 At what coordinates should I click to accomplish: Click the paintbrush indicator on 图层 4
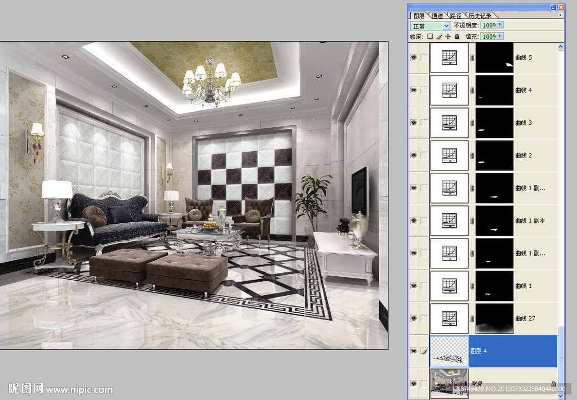pos(424,351)
